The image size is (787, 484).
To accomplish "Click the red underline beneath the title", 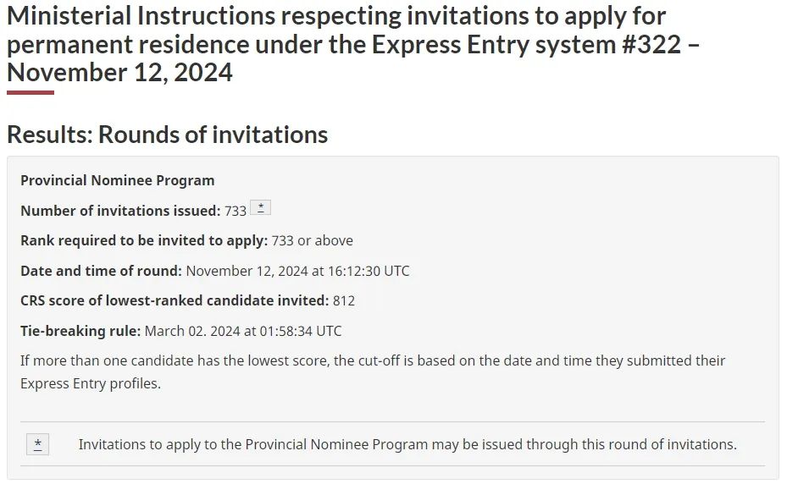I will coord(30,93).
